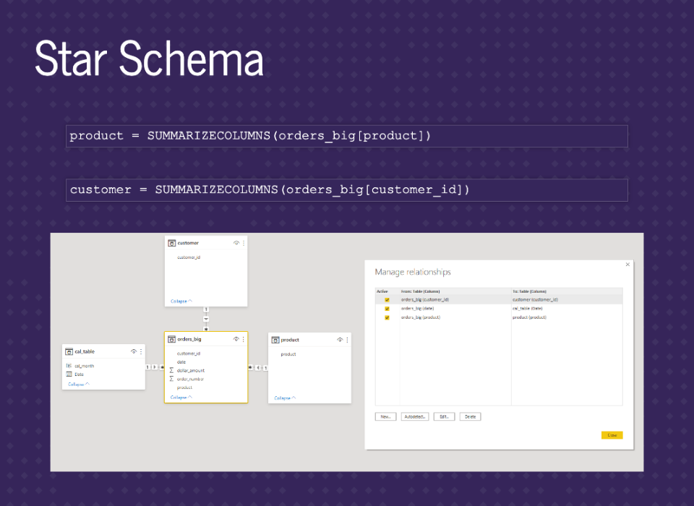Select the customer_id field in the orders_big table
694x506 pixels.
pos(189,353)
